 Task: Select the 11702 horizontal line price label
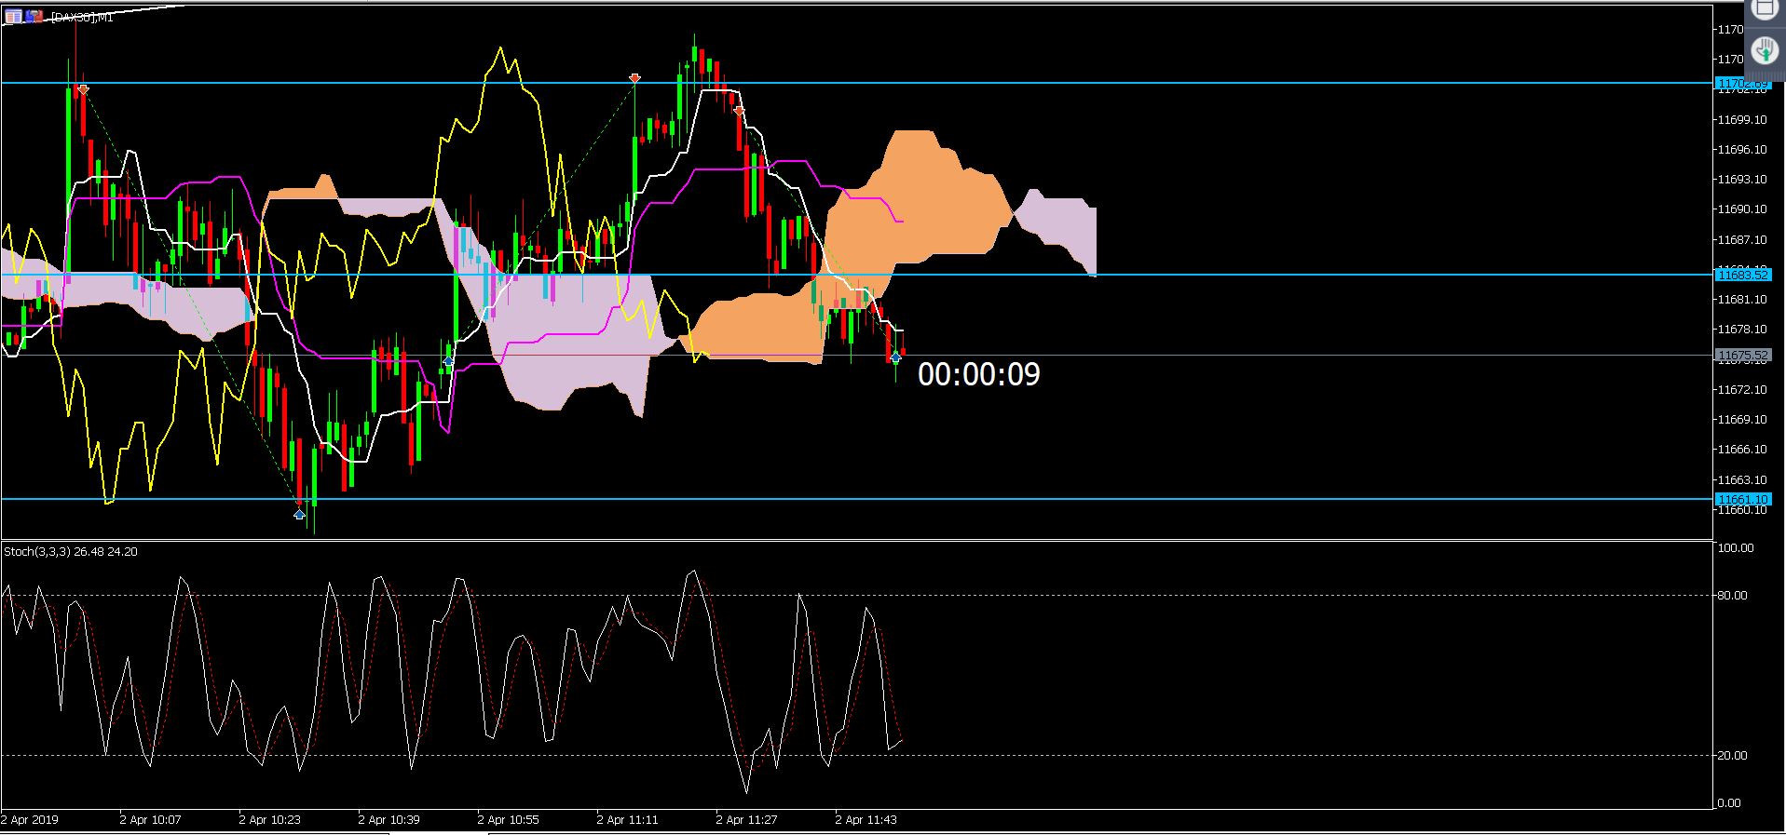coord(1743,84)
